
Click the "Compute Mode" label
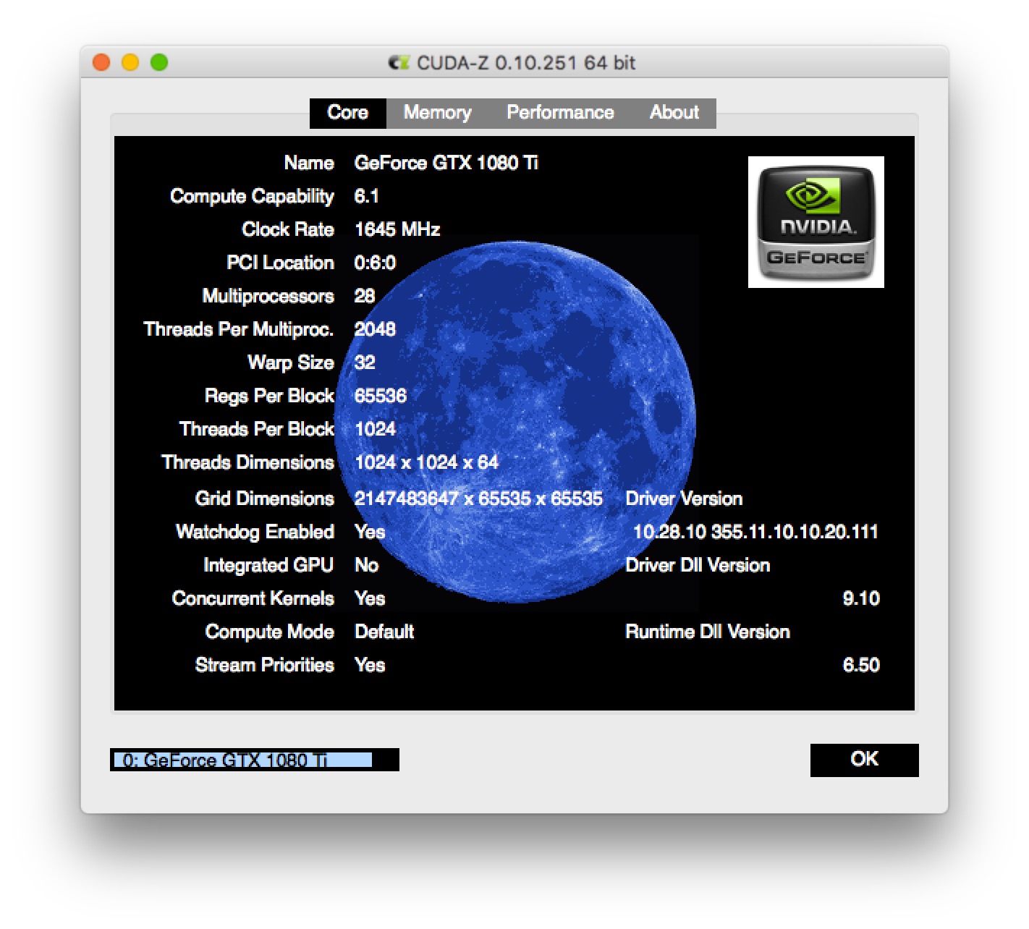(x=270, y=632)
